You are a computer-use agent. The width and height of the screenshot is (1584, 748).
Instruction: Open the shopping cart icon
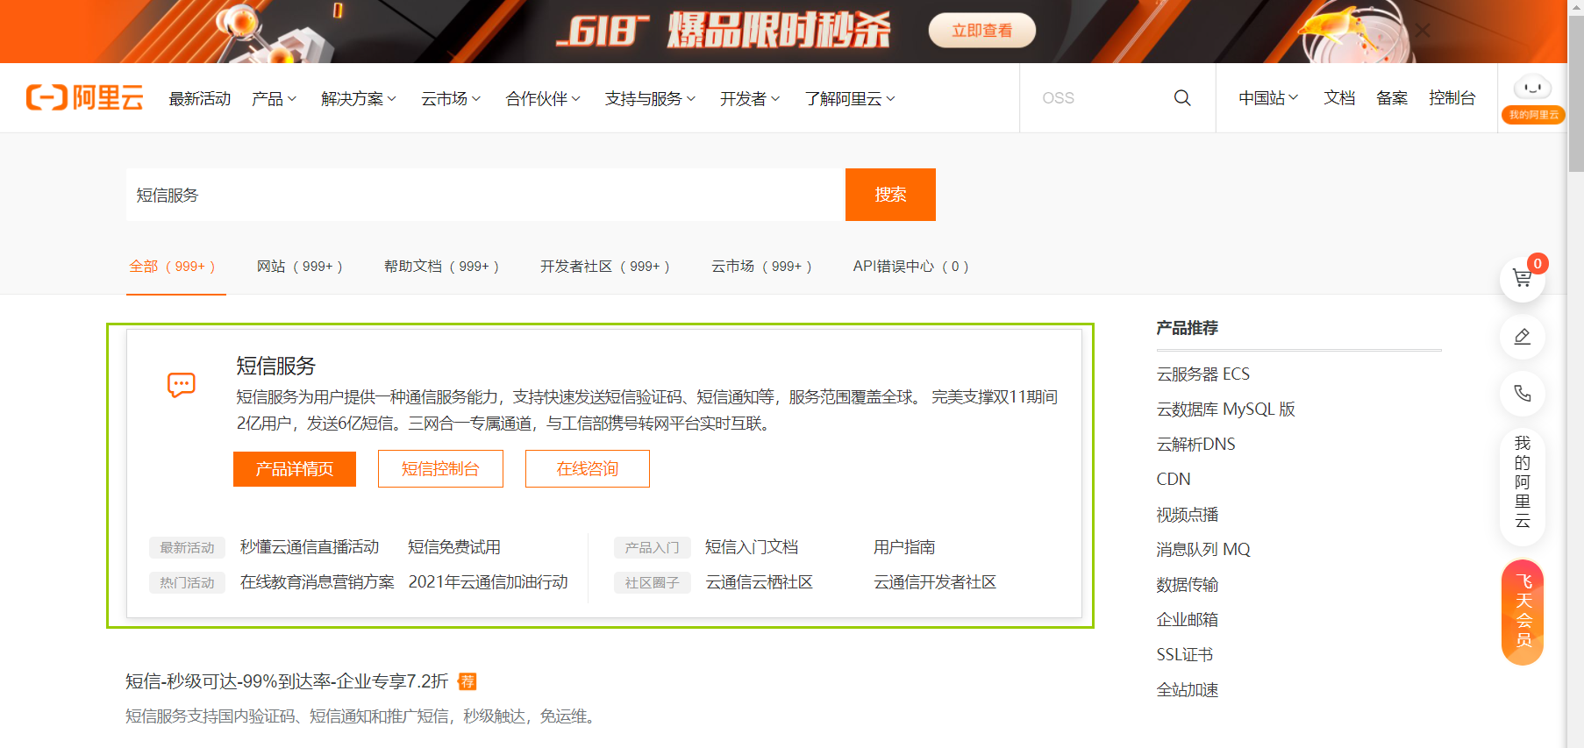1523,279
